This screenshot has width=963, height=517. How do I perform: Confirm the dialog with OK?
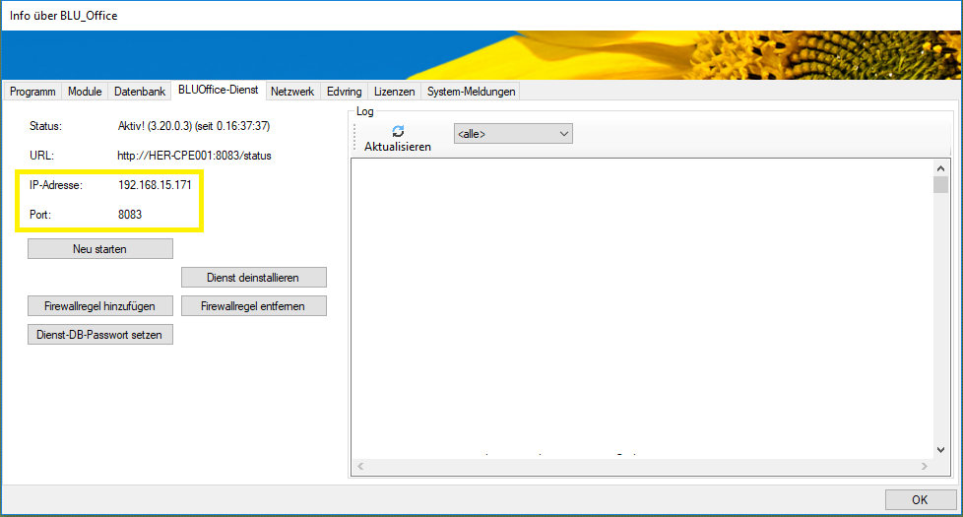click(920, 499)
